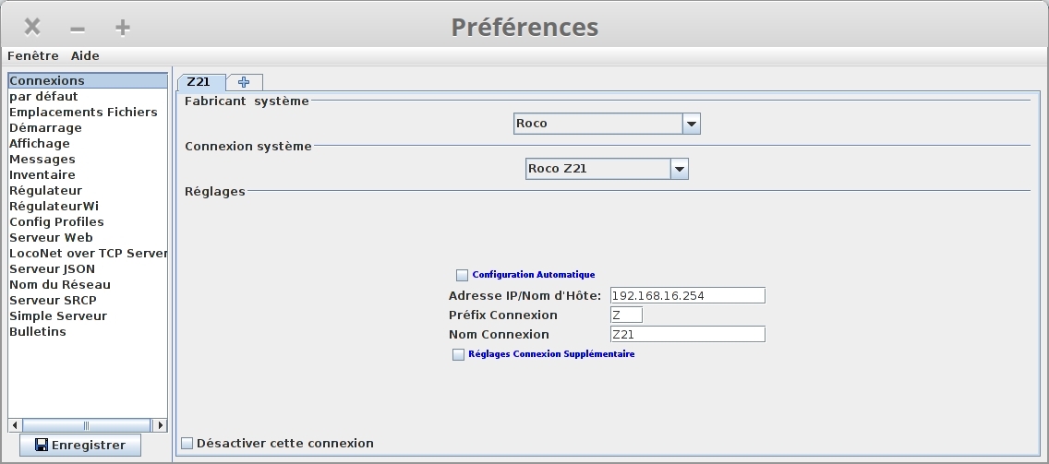Click the right arrow of the sidebar scrollbar
Image resolution: width=1049 pixels, height=464 pixels.
[159, 425]
